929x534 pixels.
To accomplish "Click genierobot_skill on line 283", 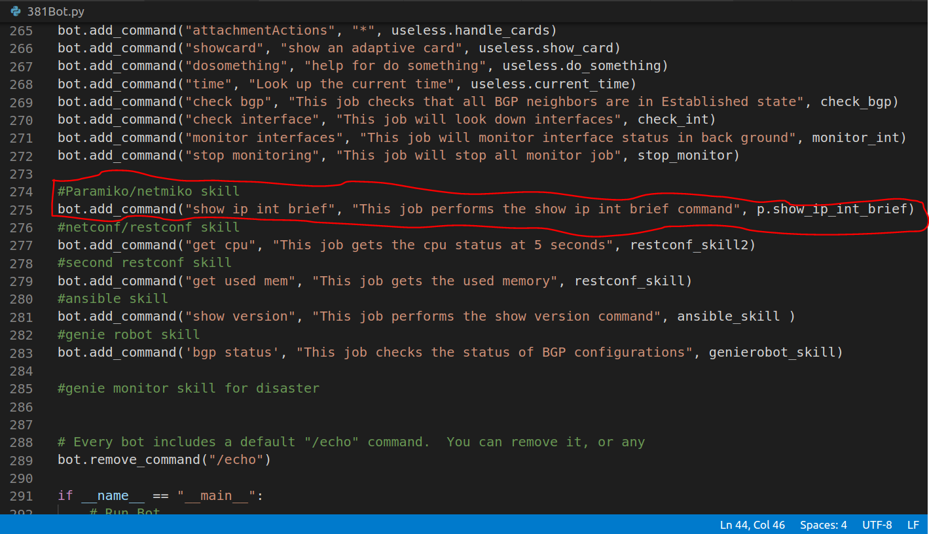I will point(772,352).
